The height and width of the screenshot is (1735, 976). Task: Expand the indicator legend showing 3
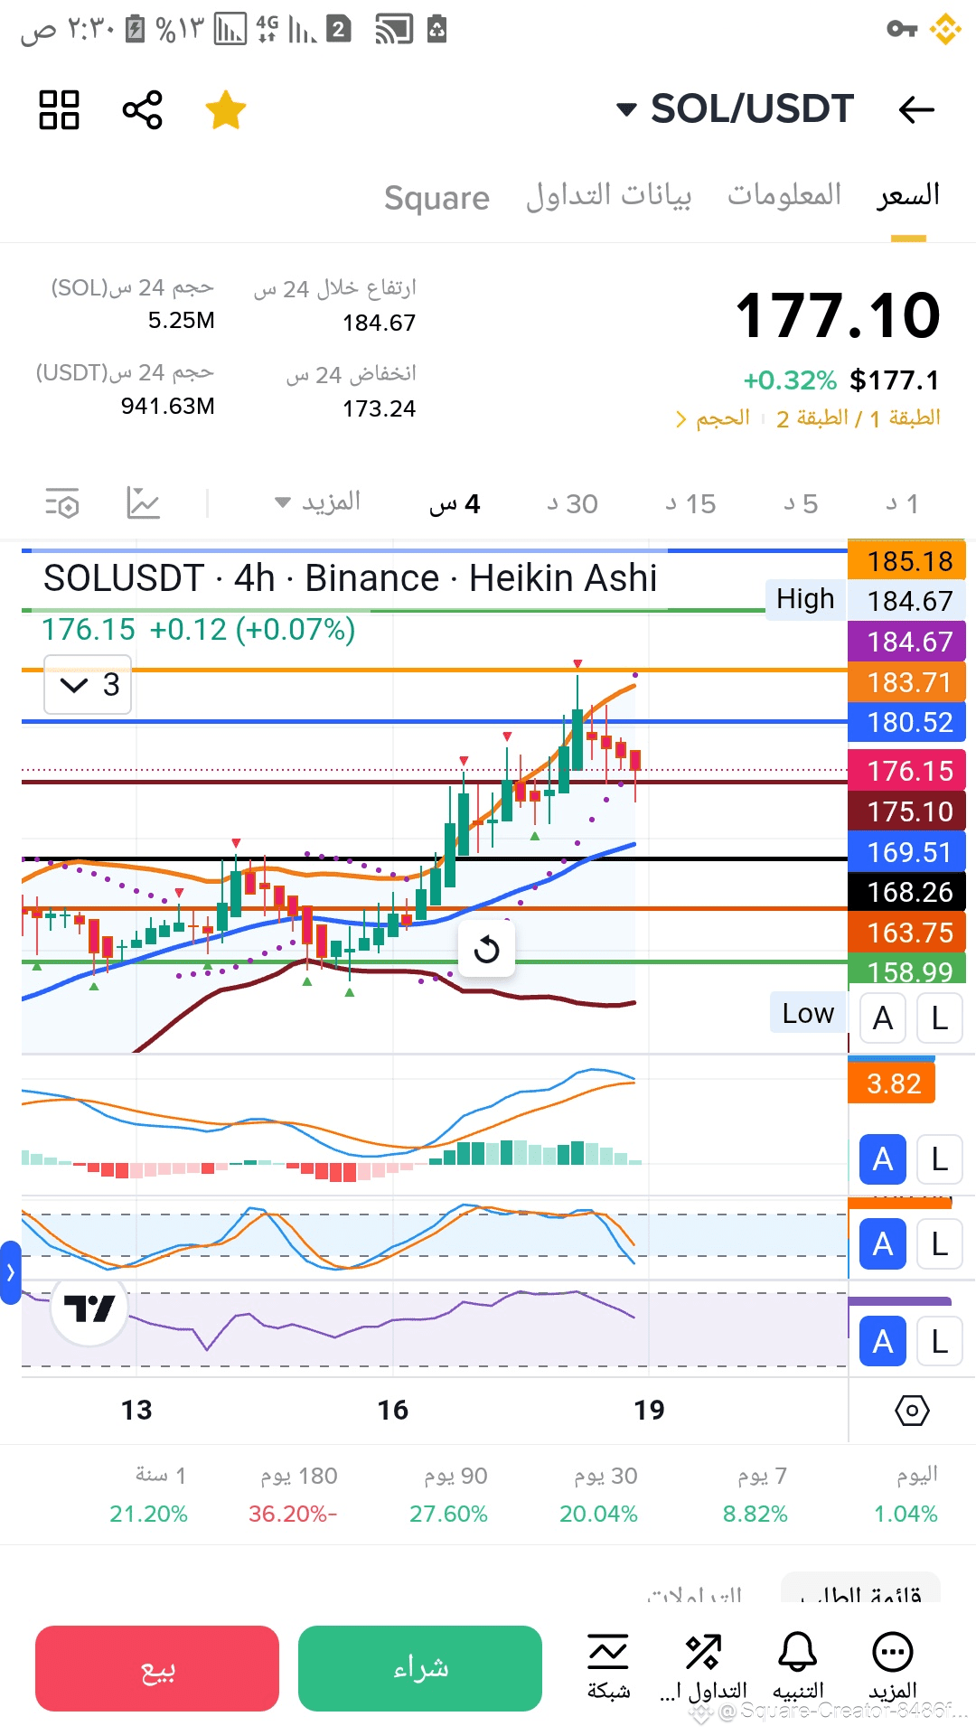coord(89,685)
